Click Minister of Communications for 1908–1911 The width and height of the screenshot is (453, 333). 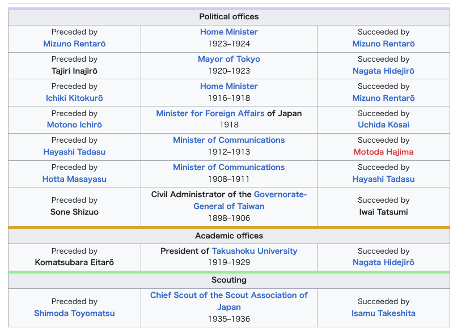pos(229,167)
